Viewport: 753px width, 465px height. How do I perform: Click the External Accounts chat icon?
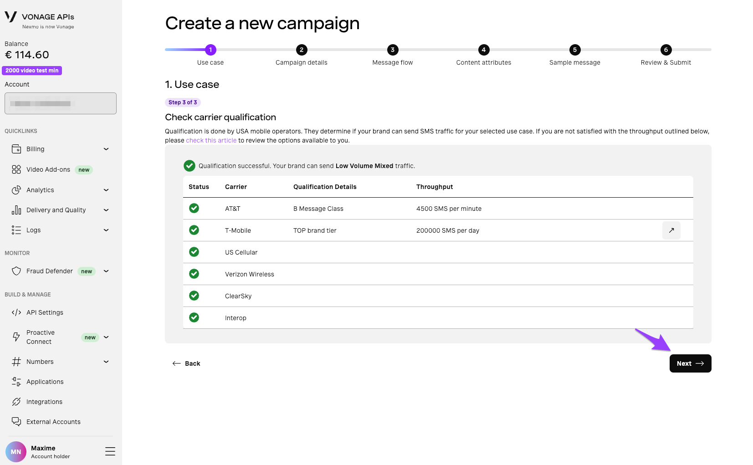point(16,422)
